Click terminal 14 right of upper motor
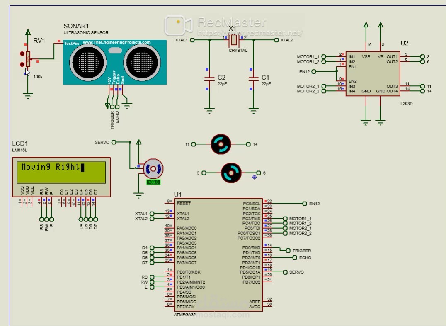Image resolution: width=446 pixels, height=326 pixels. [x=248, y=144]
